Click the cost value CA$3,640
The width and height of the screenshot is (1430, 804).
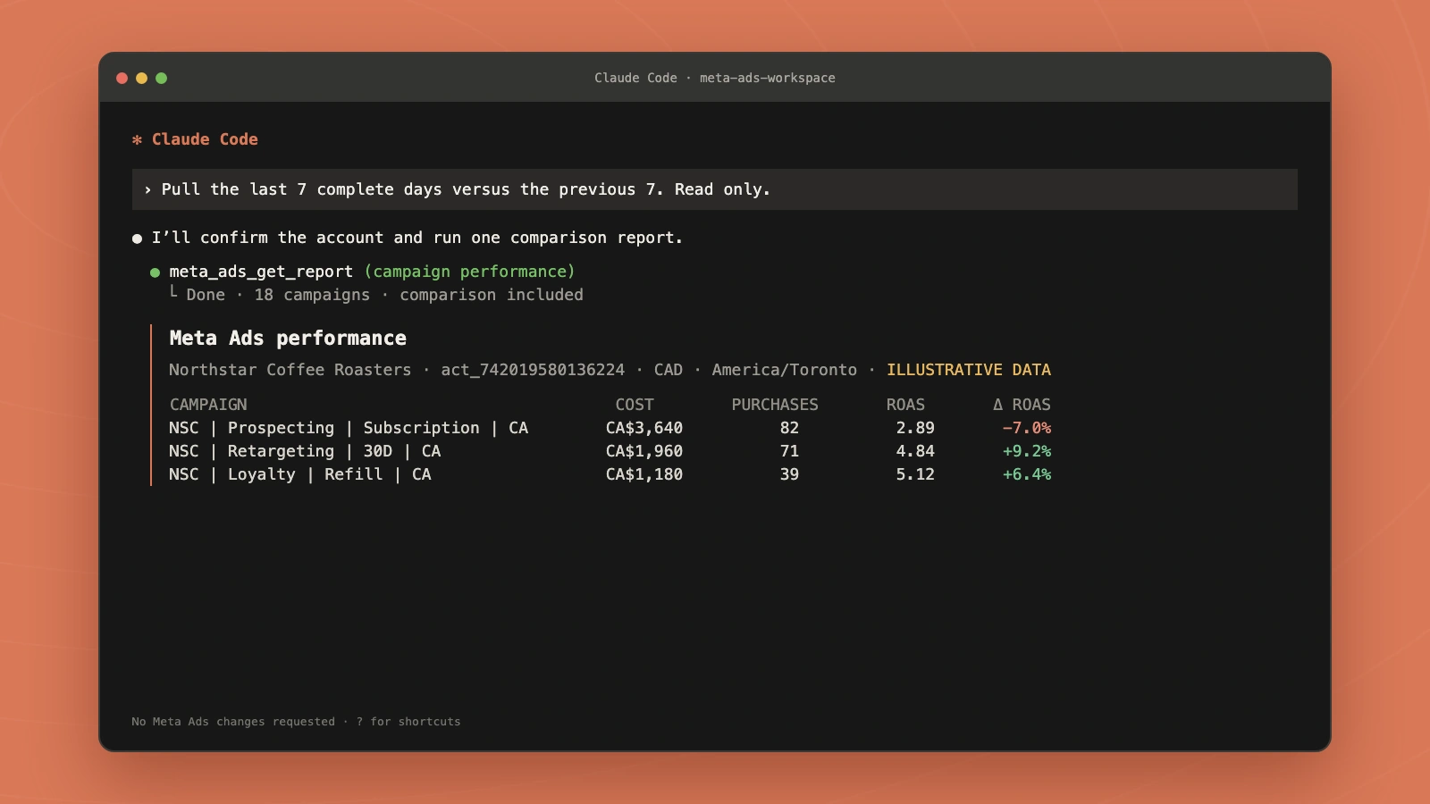click(x=644, y=428)
